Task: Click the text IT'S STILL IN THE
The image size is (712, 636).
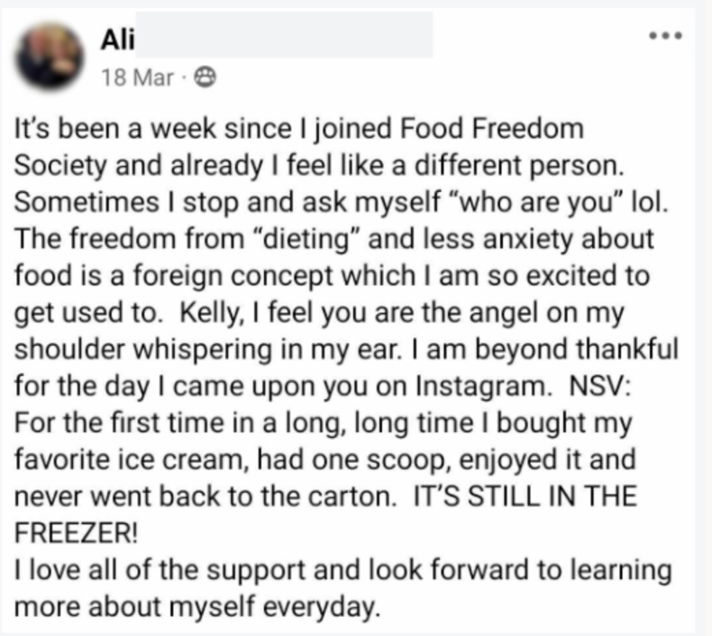Action: tap(525, 496)
